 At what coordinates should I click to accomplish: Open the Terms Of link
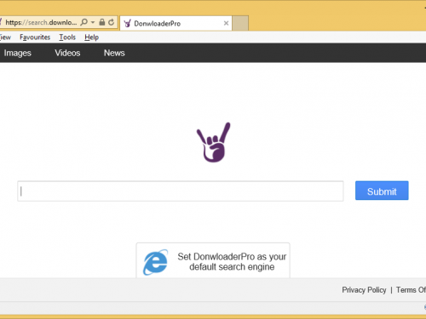(411, 290)
